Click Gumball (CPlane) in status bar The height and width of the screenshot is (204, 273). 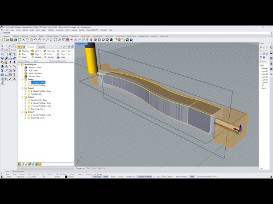pyautogui.click(x=144, y=177)
